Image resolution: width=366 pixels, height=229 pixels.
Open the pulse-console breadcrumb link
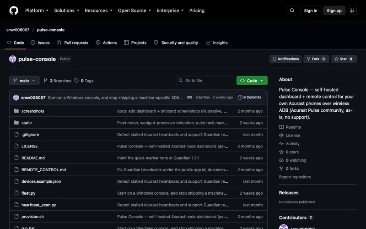pyautogui.click(x=51, y=30)
